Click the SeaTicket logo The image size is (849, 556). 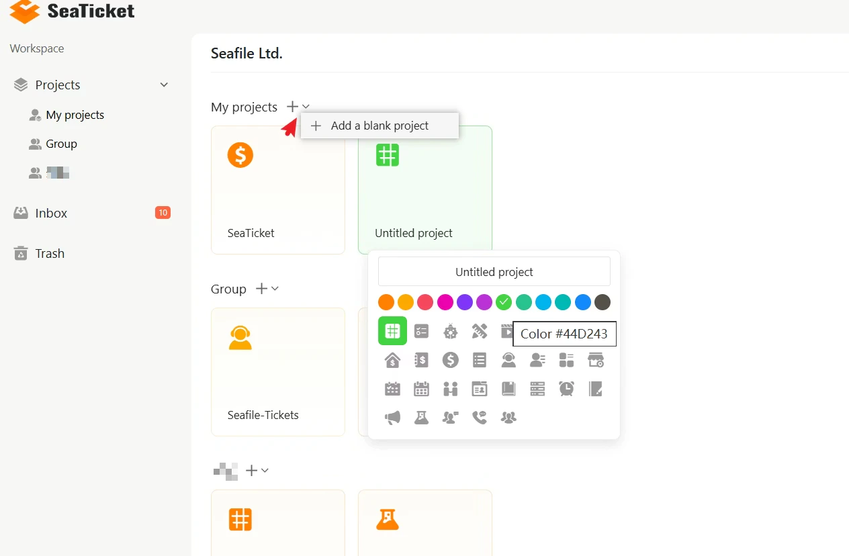coord(72,11)
